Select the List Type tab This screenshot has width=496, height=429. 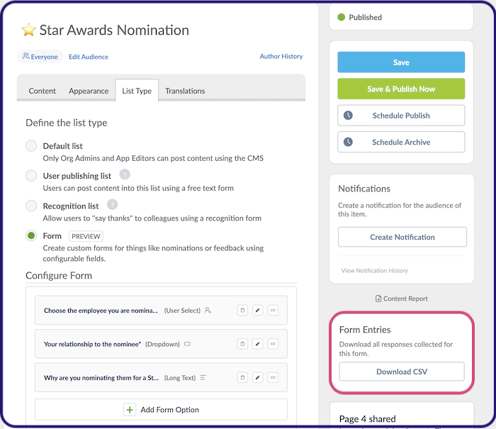coord(137,91)
